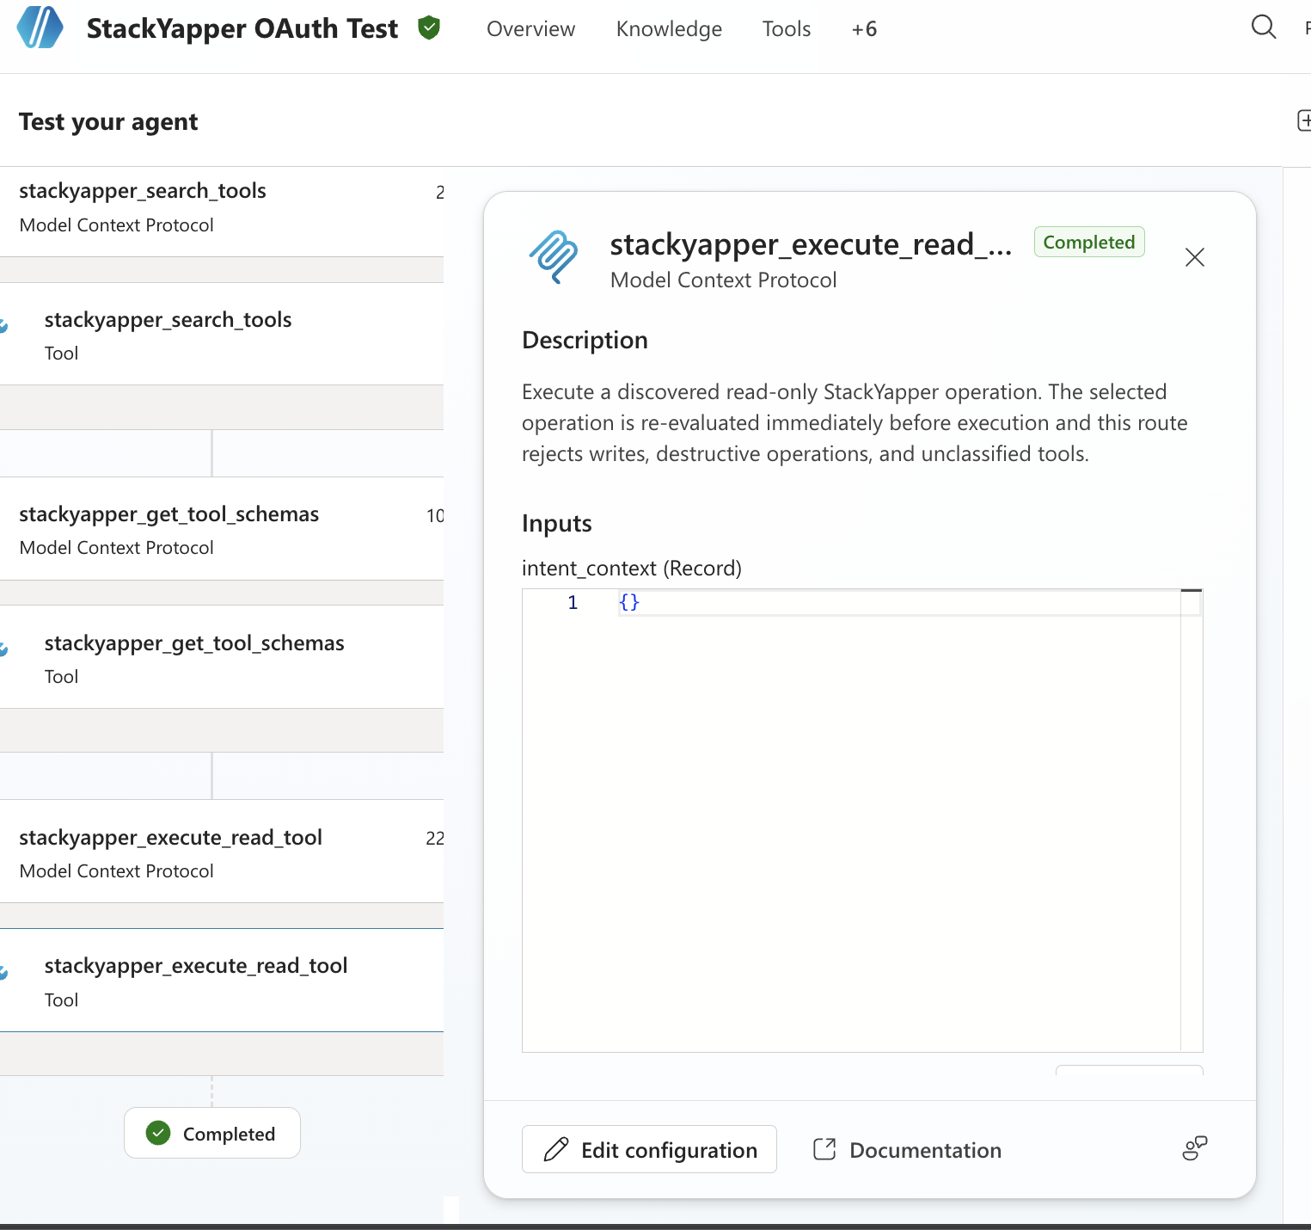Open the Knowledge tab
Image resolution: width=1311 pixels, height=1230 pixels.
tap(669, 28)
